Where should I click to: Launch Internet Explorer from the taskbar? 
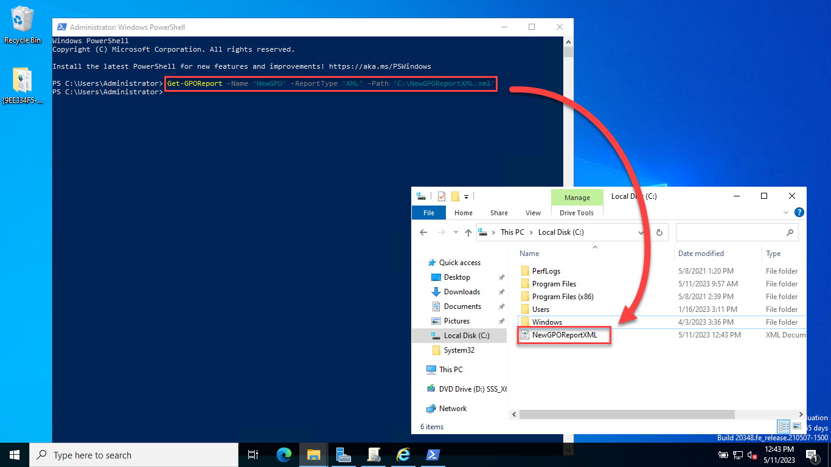(403, 454)
